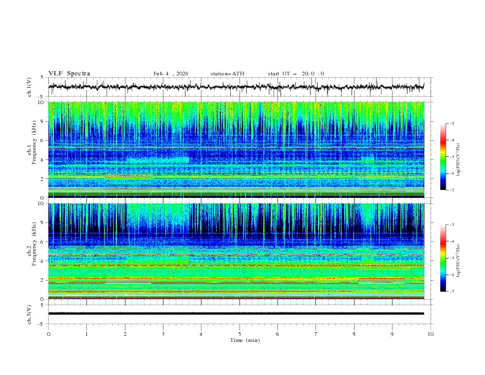Click the time axis tick label "5"
Viewport: 485px width, 375px height.
[239, 334]
